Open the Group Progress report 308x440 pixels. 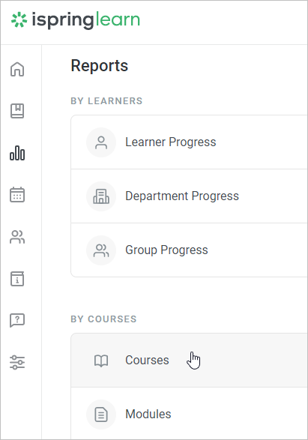click(x=190, y=250)
